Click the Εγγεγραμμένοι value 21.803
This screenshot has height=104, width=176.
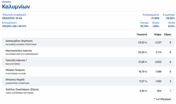point(155,18)
